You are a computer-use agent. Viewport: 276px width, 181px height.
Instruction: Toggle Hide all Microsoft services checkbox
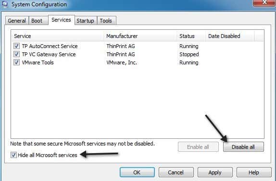[13, 155]
